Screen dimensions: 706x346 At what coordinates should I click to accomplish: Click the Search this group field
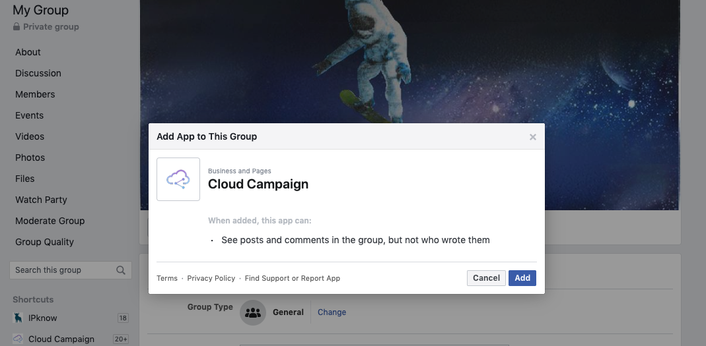(x=63, y=270)
